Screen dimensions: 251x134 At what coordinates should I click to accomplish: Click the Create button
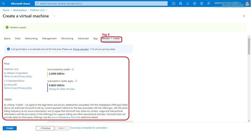(10, 128)
